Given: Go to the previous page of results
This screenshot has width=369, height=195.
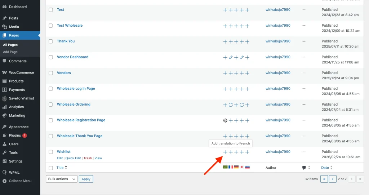Looking at the screenshot, I should 333,179.
